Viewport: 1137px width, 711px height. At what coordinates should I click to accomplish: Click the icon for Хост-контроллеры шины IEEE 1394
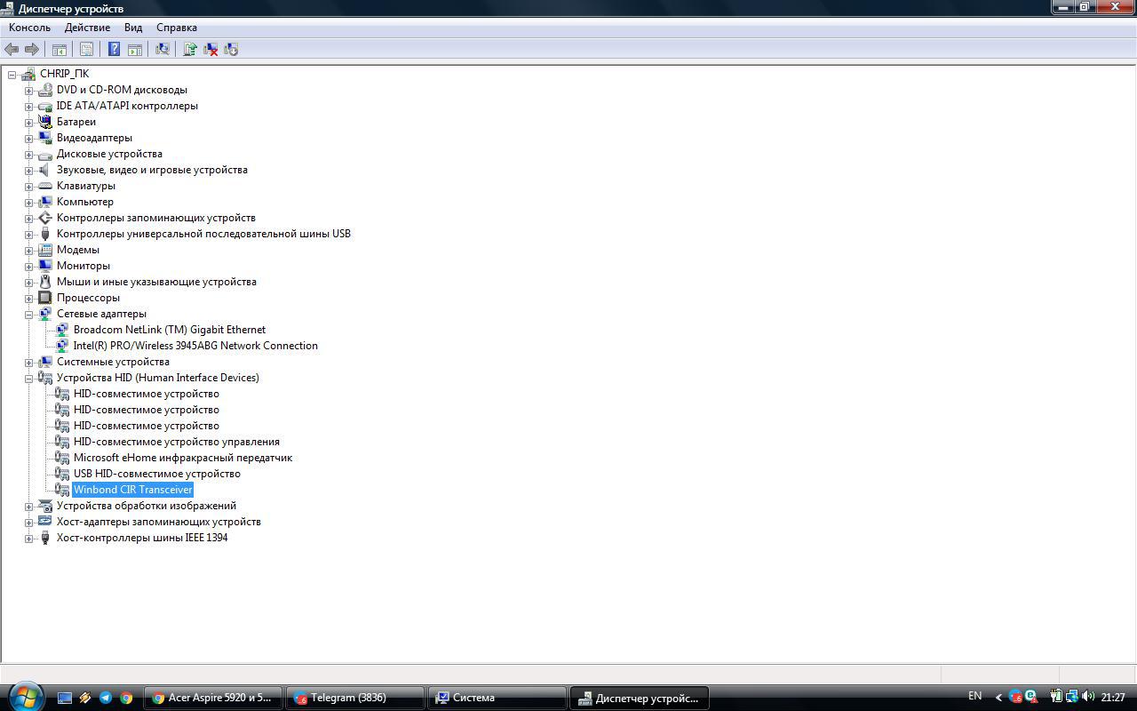pyautogui.click(x=45, y=538)
